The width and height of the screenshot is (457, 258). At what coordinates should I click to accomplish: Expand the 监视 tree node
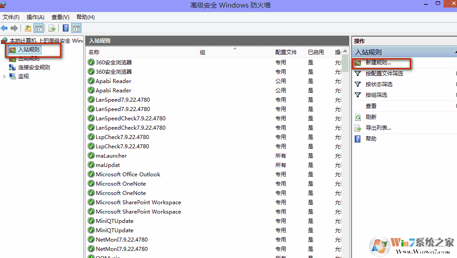coord(5,76)
